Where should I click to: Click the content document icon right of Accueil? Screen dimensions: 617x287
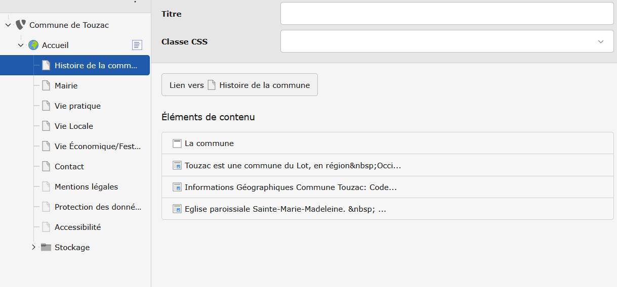(x=137, y=45)
